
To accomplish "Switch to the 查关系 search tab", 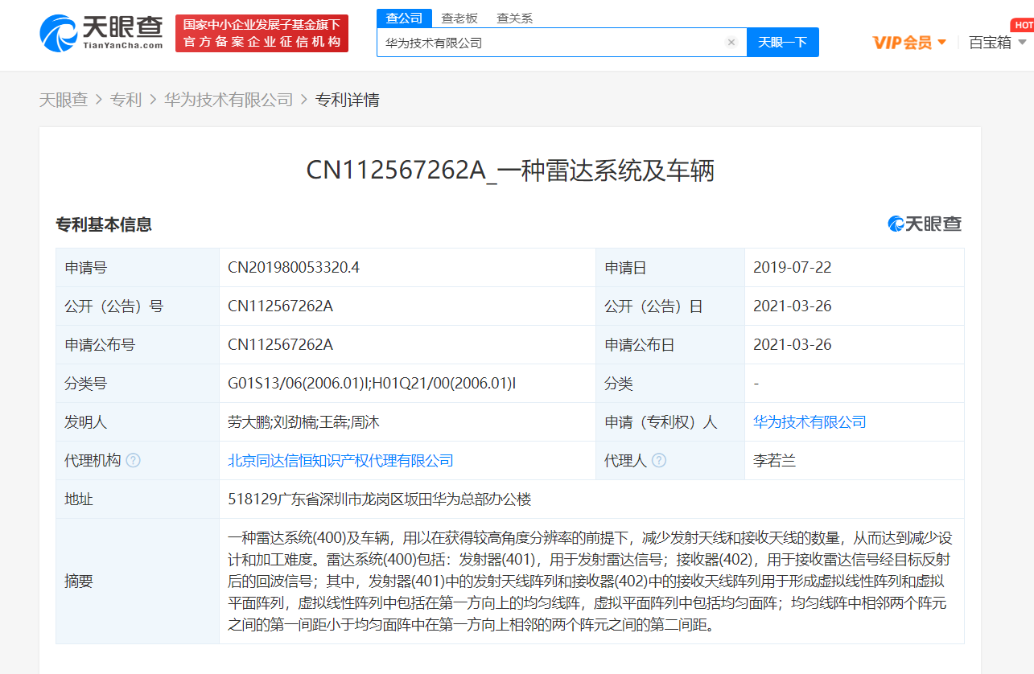I will pyautogui.click(x=515, y=17).
